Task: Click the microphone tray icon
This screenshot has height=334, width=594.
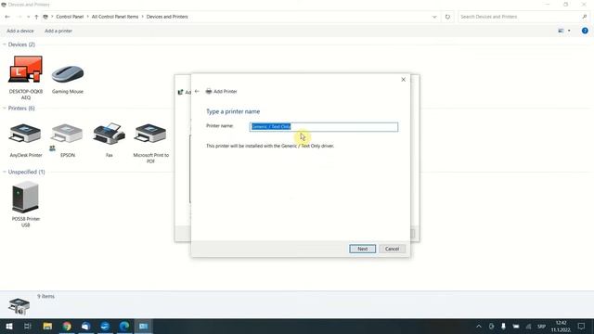Action: click(503, 326)
